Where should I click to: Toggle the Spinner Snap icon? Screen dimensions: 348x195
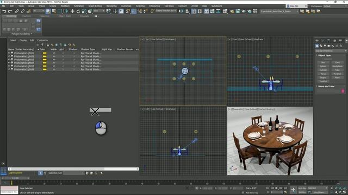click(145, 11)
